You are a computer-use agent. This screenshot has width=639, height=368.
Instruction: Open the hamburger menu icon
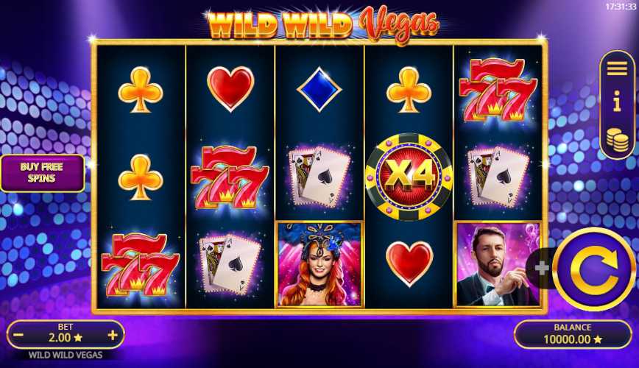[618, 68]
